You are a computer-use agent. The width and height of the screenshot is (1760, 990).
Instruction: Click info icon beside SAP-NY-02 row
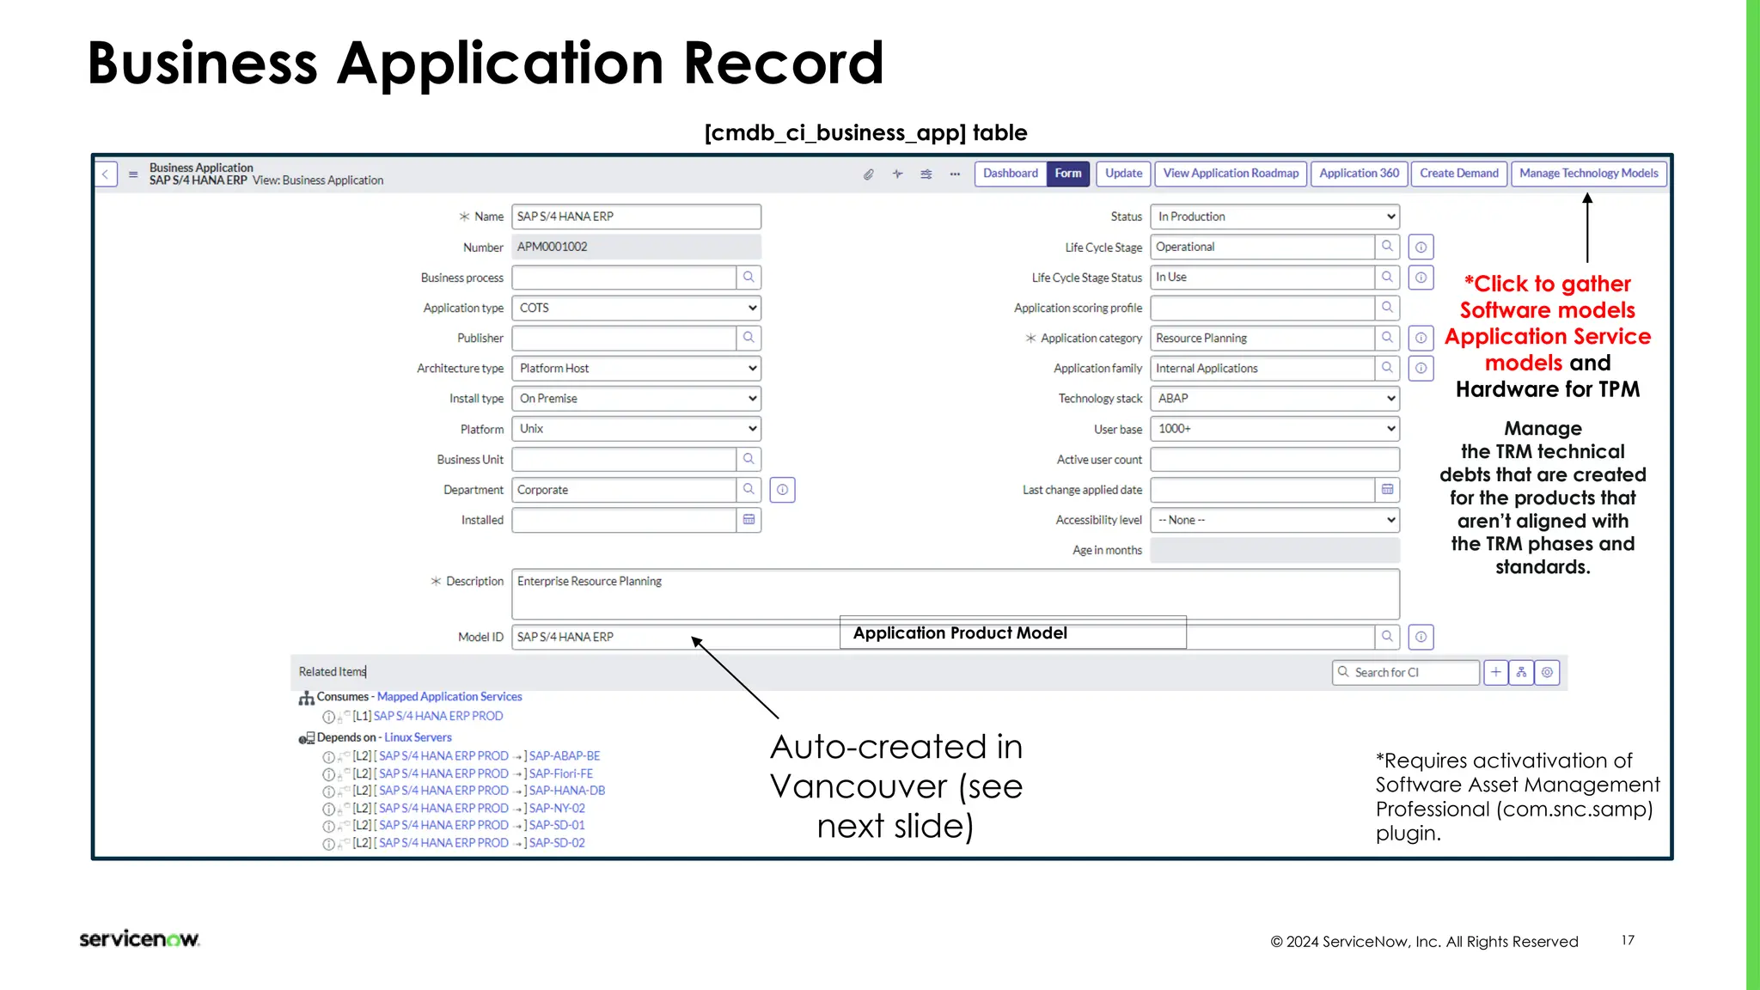pos(328,810)
